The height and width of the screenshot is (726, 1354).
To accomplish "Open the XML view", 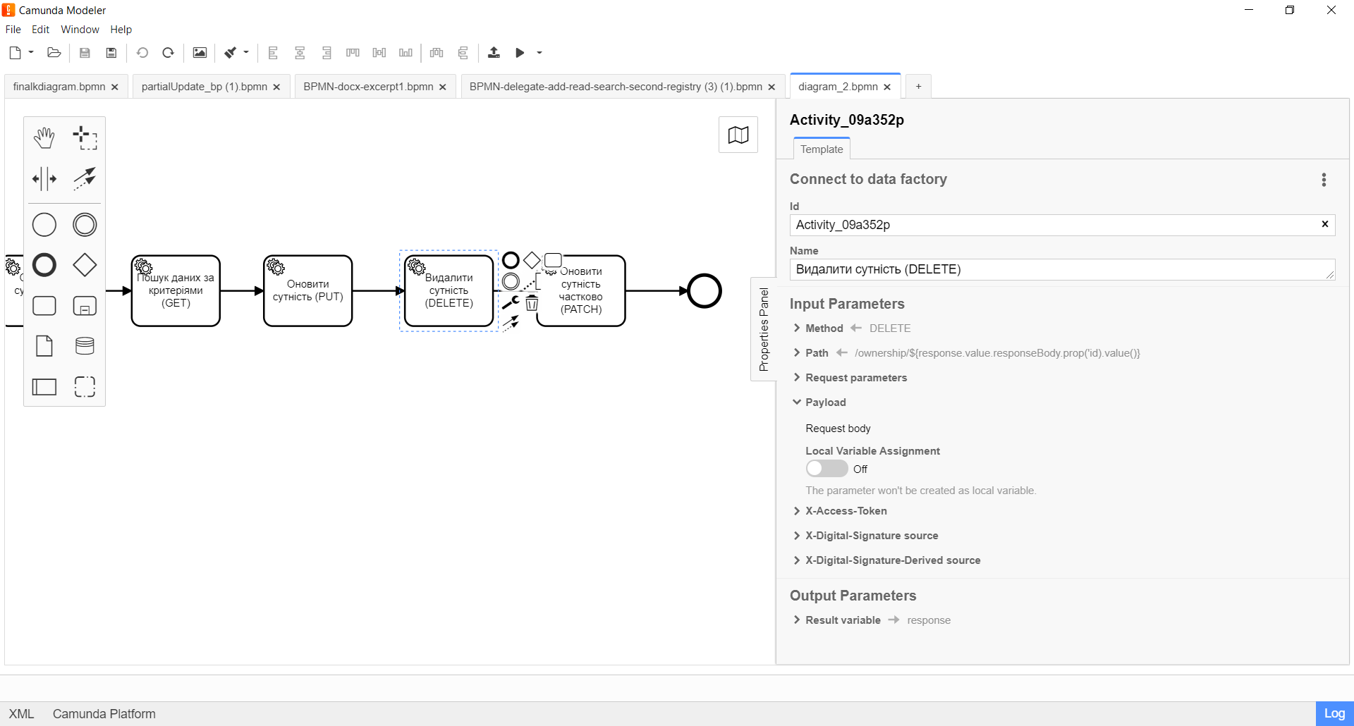I will [21, 714].
